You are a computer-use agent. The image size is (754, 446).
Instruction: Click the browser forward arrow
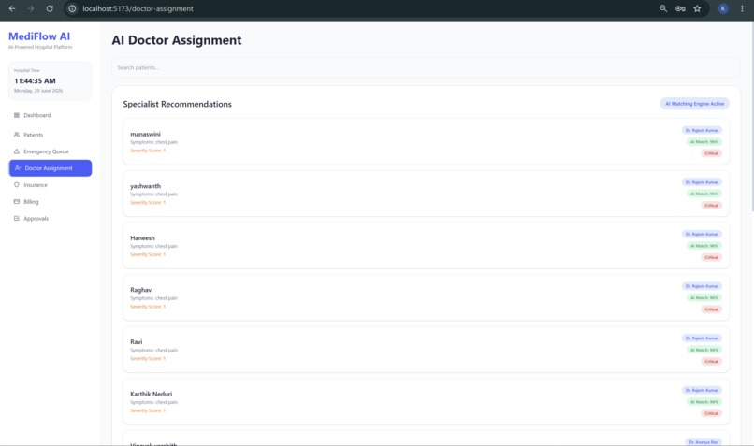31,8
